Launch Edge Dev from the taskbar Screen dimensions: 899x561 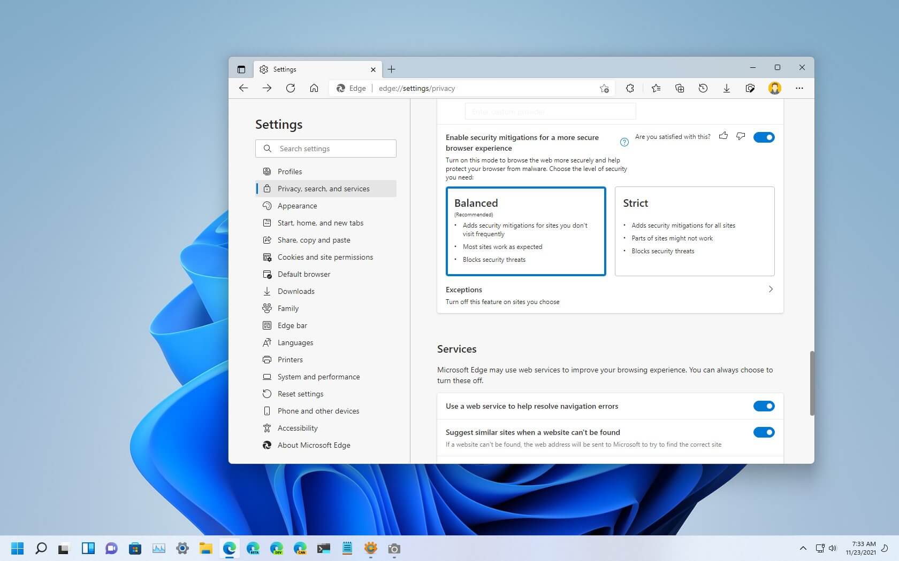click(x=277, y=548)
